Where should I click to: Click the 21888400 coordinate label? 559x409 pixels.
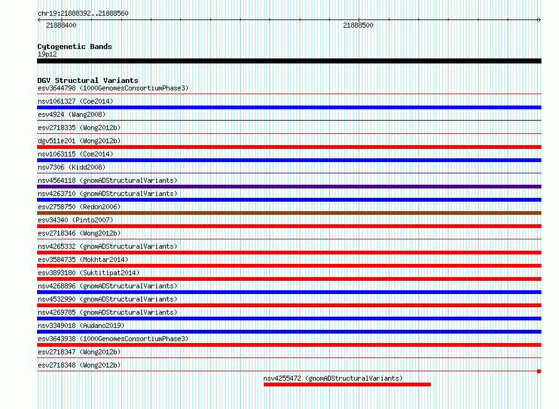pos(61,25)
